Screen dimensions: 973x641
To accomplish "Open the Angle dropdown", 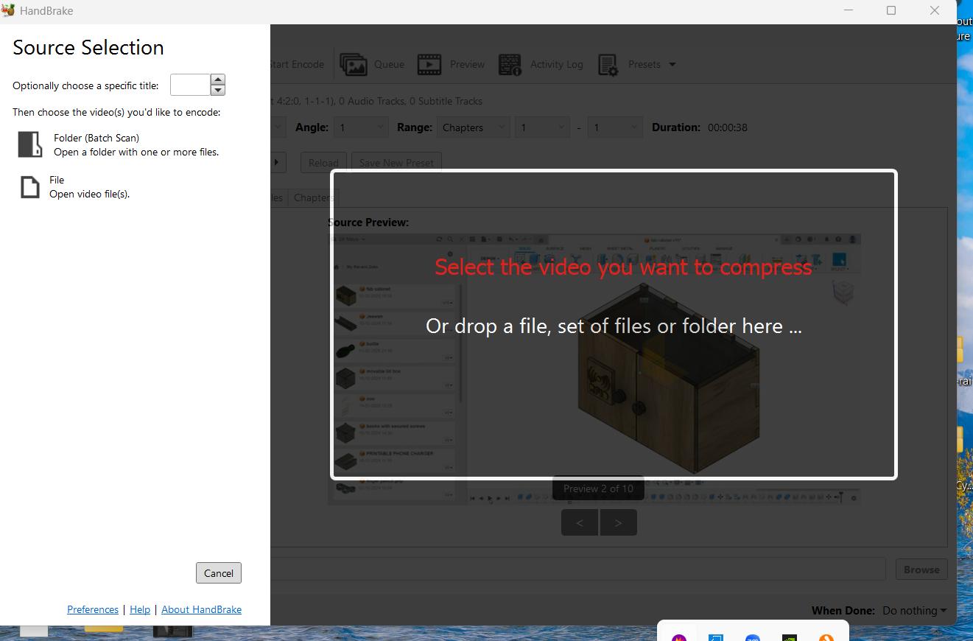I will (361, 127).
